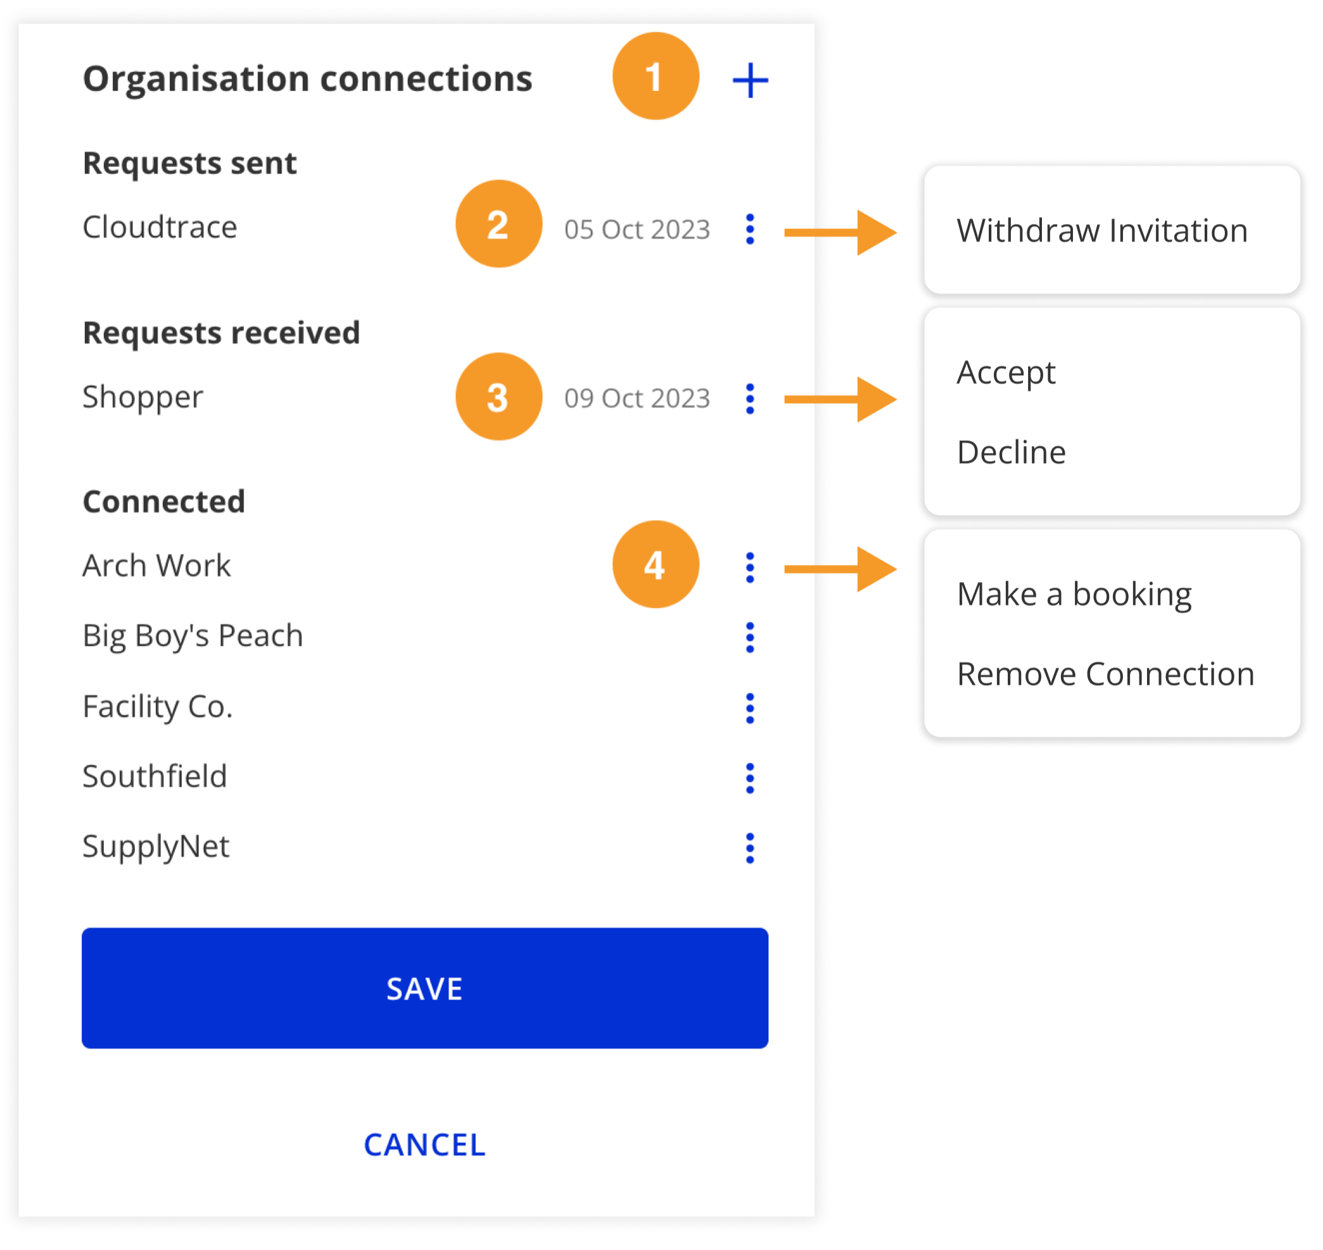The width and height of the screenshot is (1323, 1250).
Task: Choose Accept for the Shopper request
Action: coord(1006,373)
